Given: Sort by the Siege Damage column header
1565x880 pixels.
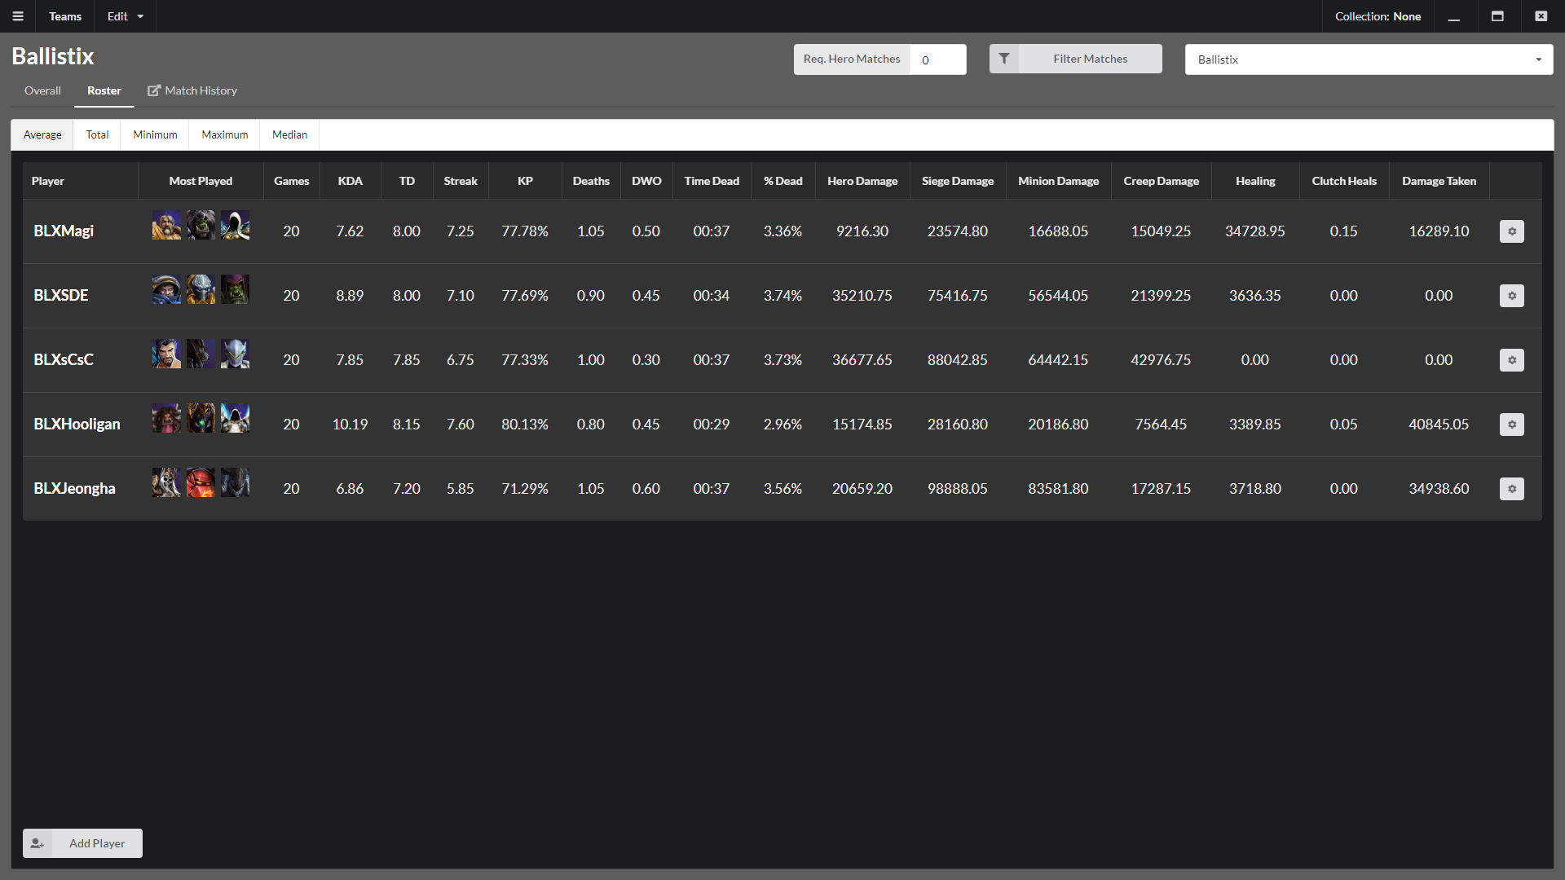Looking at the screenshot, I should coord(958,181).
